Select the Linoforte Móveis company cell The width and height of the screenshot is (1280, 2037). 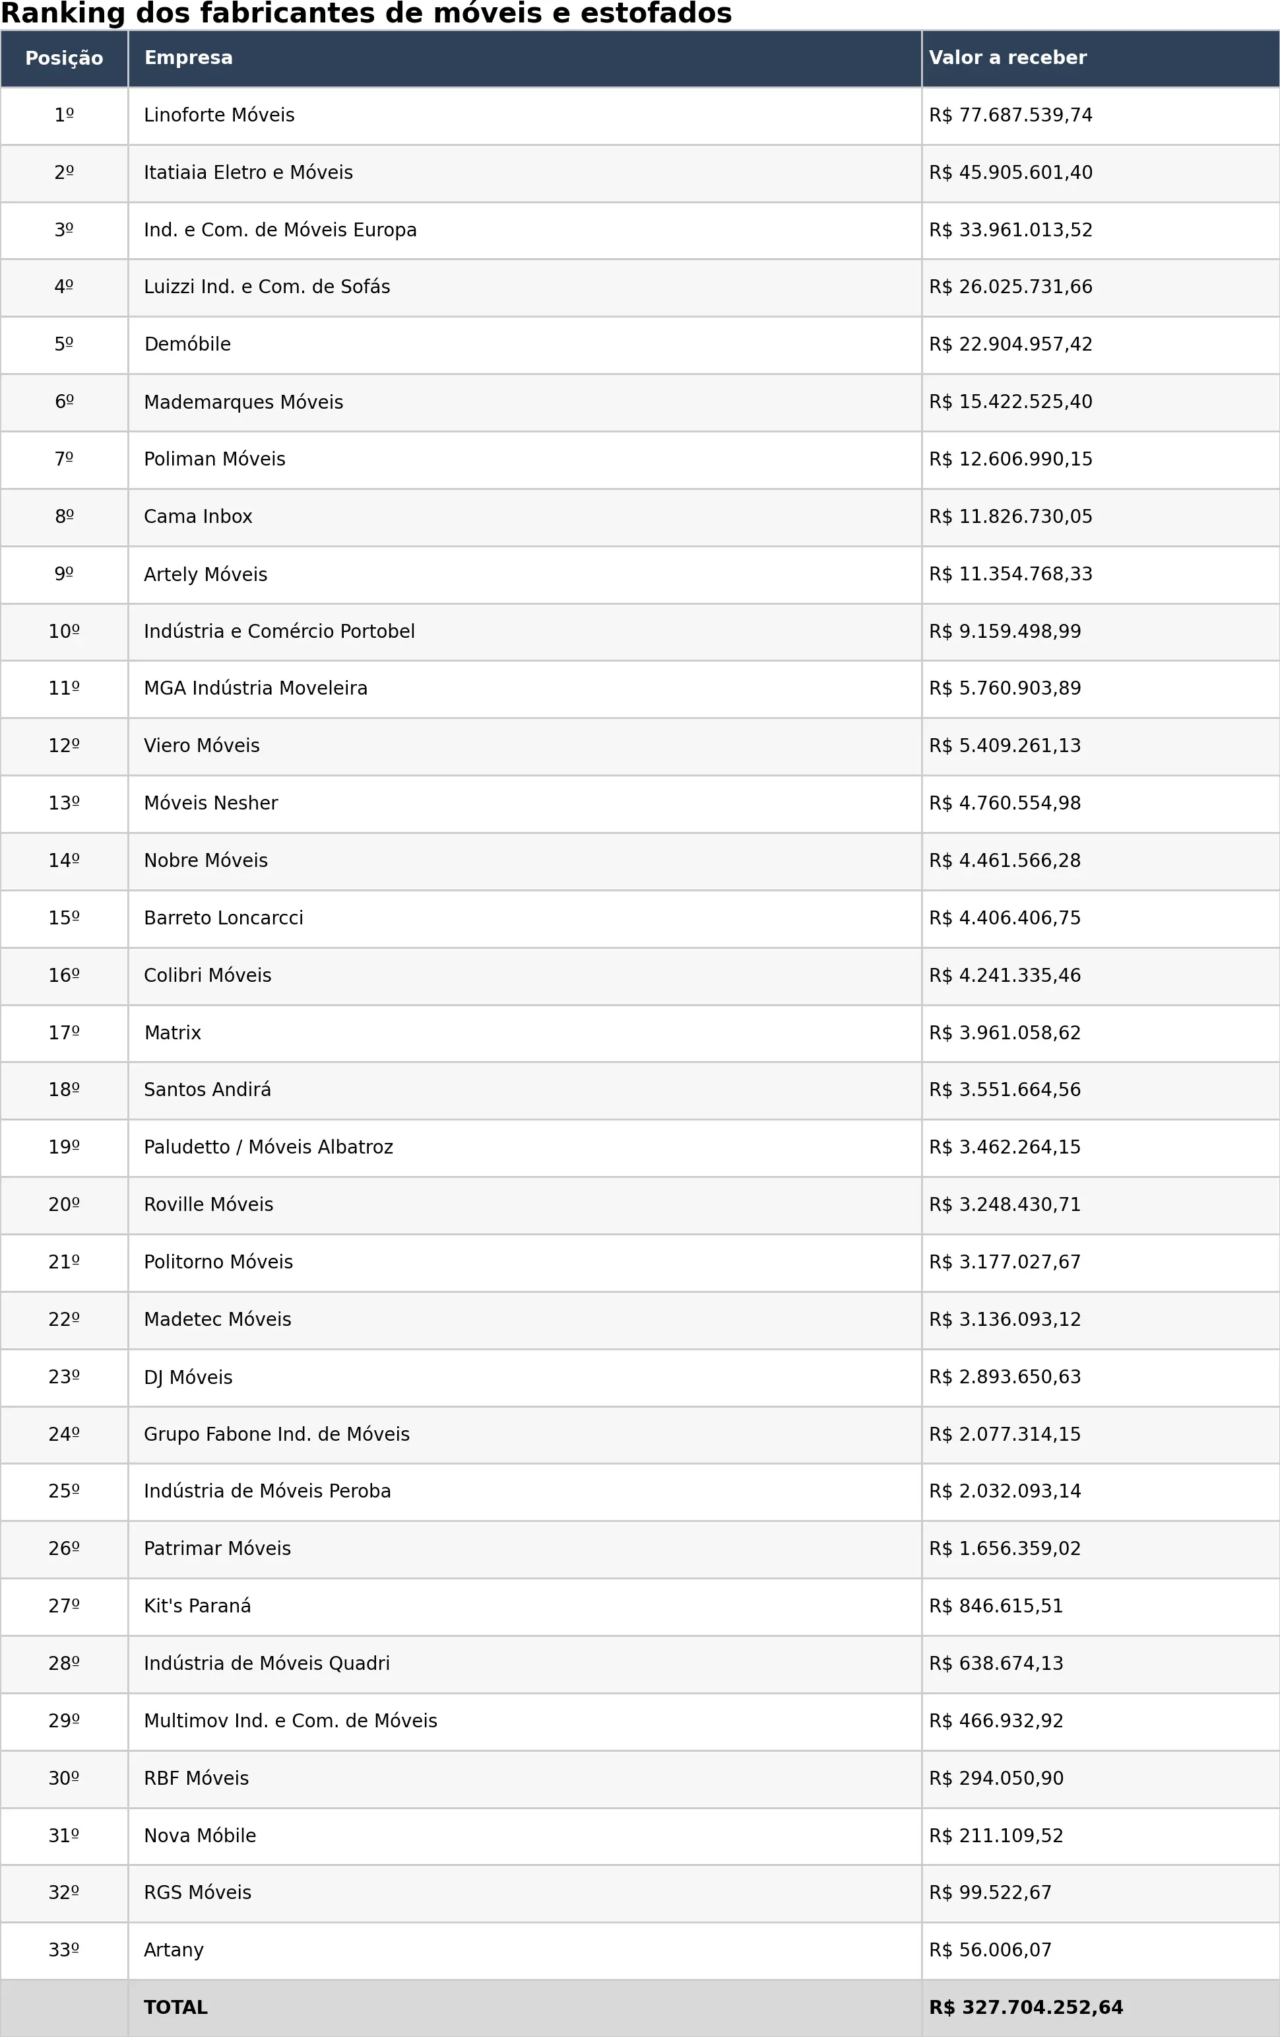point(525,116)
